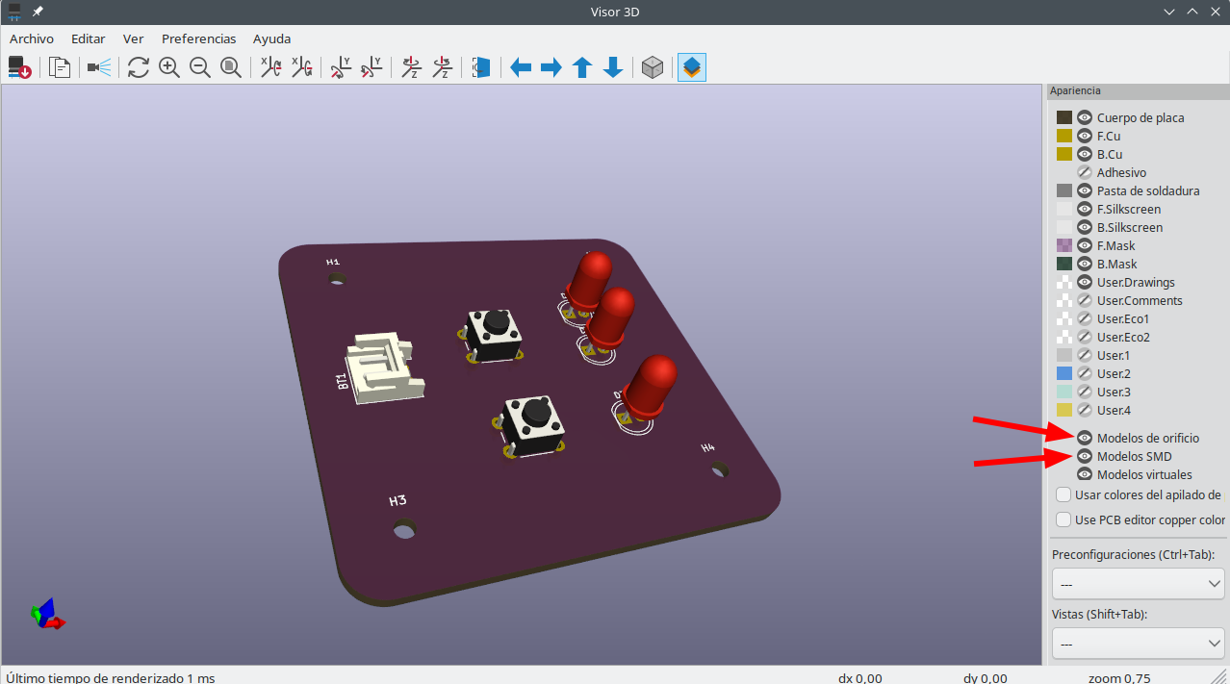
Task: Flip the board view icon
Action: pos(481,67)
